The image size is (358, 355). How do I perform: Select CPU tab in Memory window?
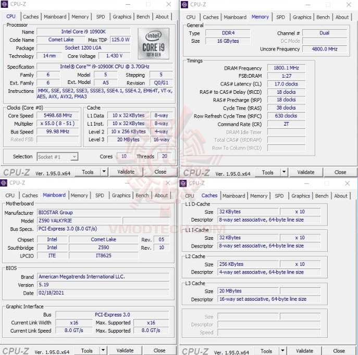click(x=191, y=17)
